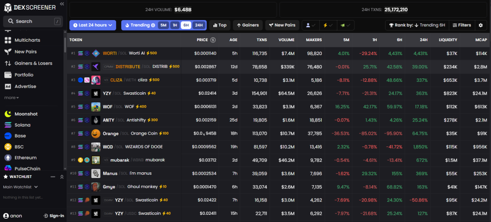
Task: Click mubarak price $0.03712
Action: tap(207, 160)
